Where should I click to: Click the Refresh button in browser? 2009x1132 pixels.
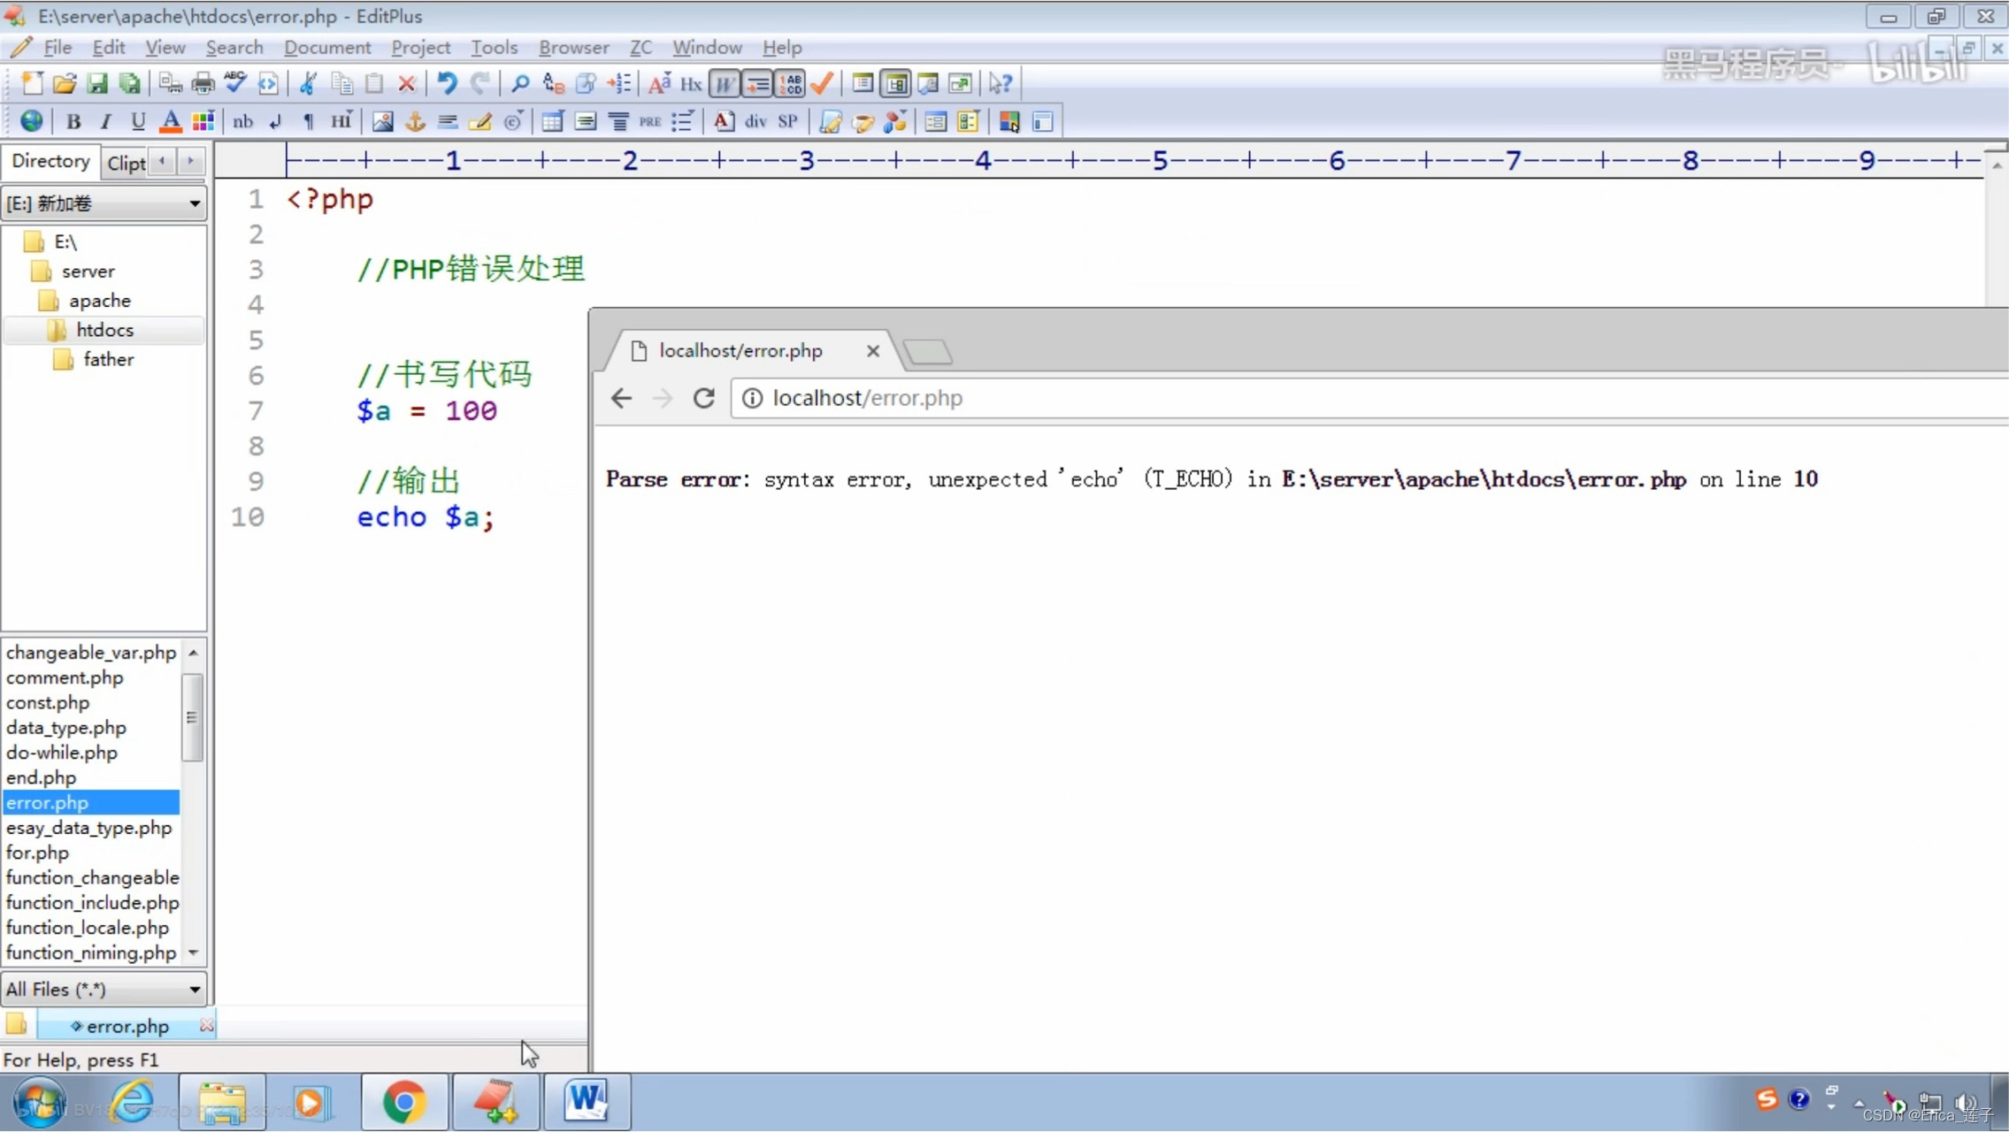click(703, 397)
